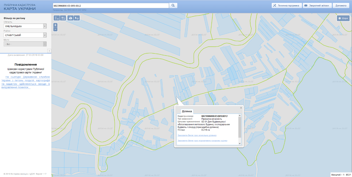This screenshot has height=177, width=352.
Task: Select the area measurement tool
Action: (x=63, y=18)
